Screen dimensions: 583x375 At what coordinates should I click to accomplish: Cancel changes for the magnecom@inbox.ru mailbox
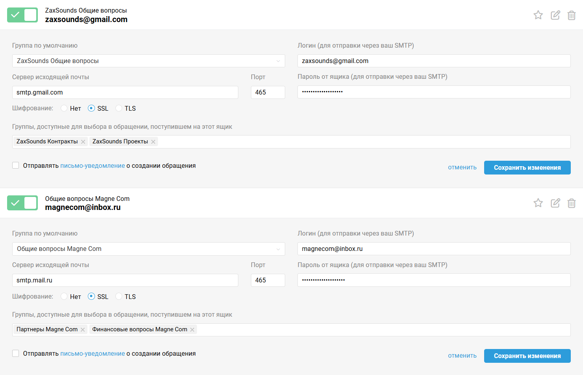462,356
